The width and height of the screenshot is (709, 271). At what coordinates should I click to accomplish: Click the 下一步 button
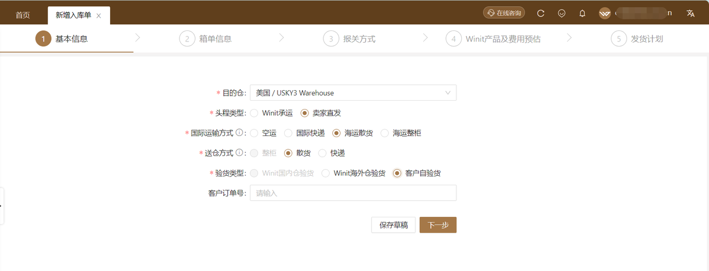[438, 225]
